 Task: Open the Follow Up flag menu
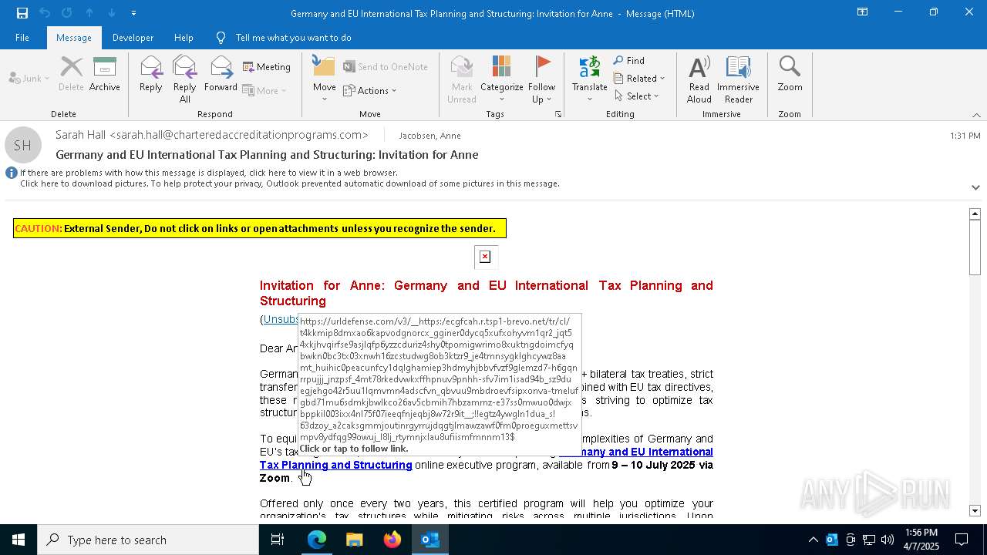pos(542,79)
